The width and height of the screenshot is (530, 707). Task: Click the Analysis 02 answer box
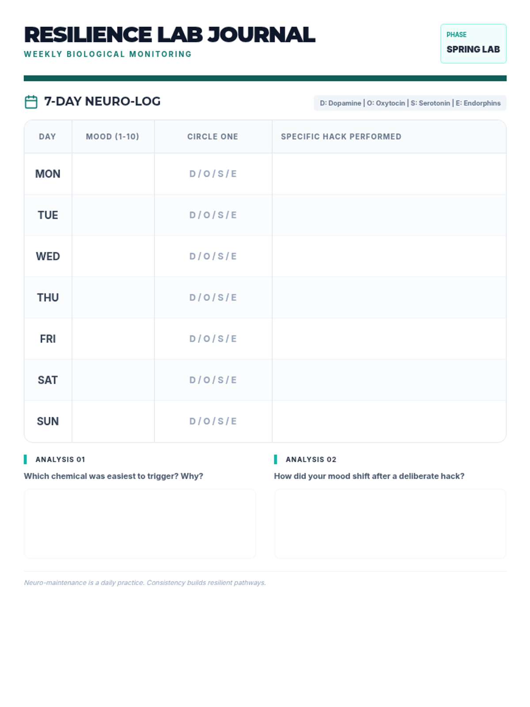point(390,524)
